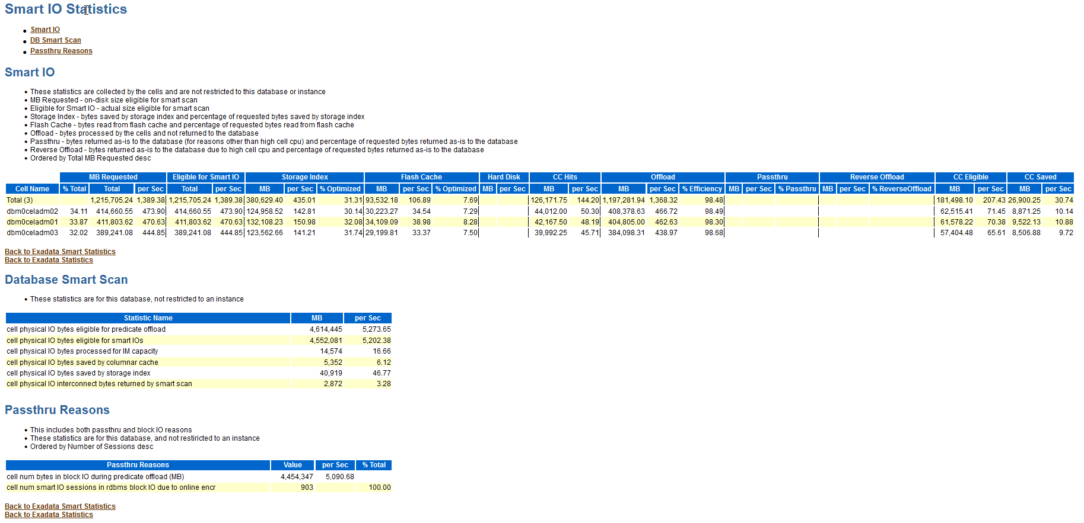Click the Database Smart Scan section heading
The image size is (1084, 523).
66,280
